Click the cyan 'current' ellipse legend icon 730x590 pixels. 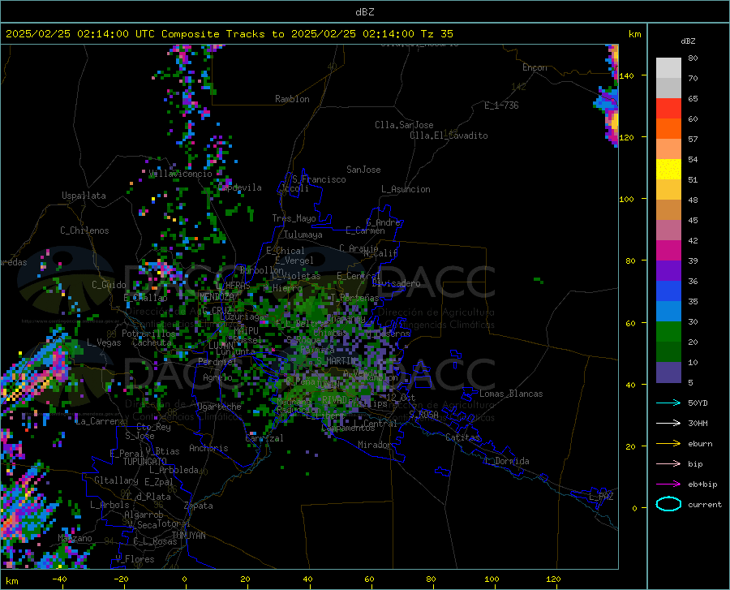point(668,504)
